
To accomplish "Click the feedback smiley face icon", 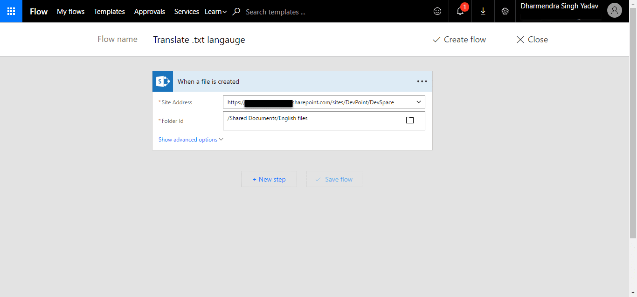I will coord(437,11).
